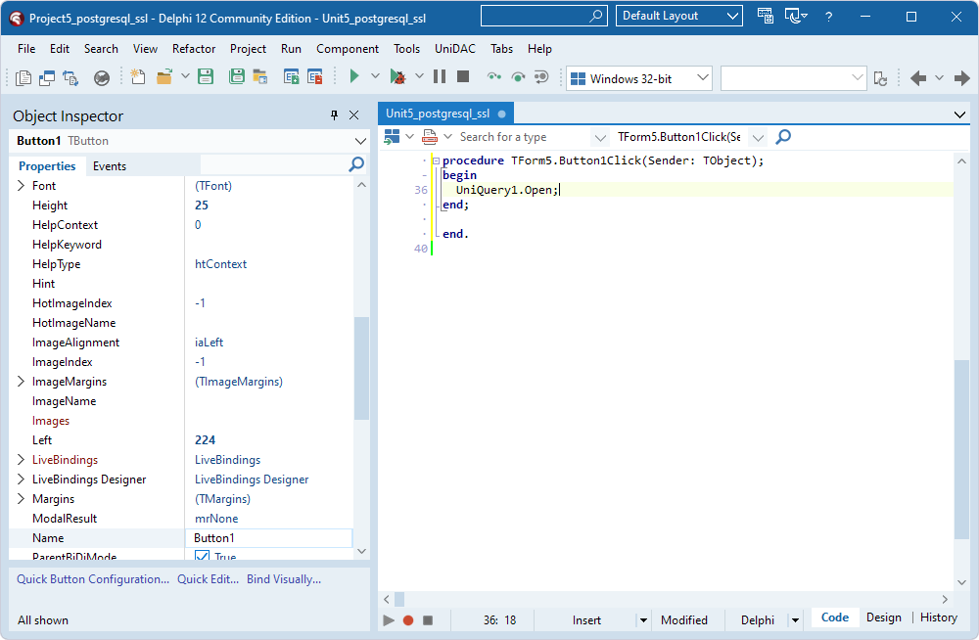Screen dimensions: 979x640
Task: Expand the LiveBindings property
Action: [21, 460]
